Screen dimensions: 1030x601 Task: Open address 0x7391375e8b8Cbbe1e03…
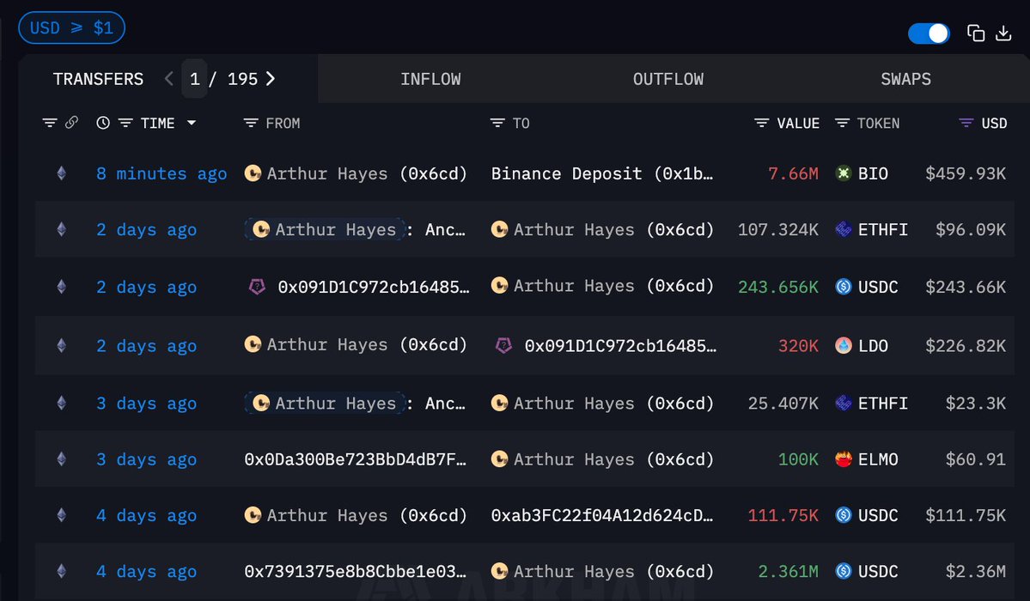(356, 572)
